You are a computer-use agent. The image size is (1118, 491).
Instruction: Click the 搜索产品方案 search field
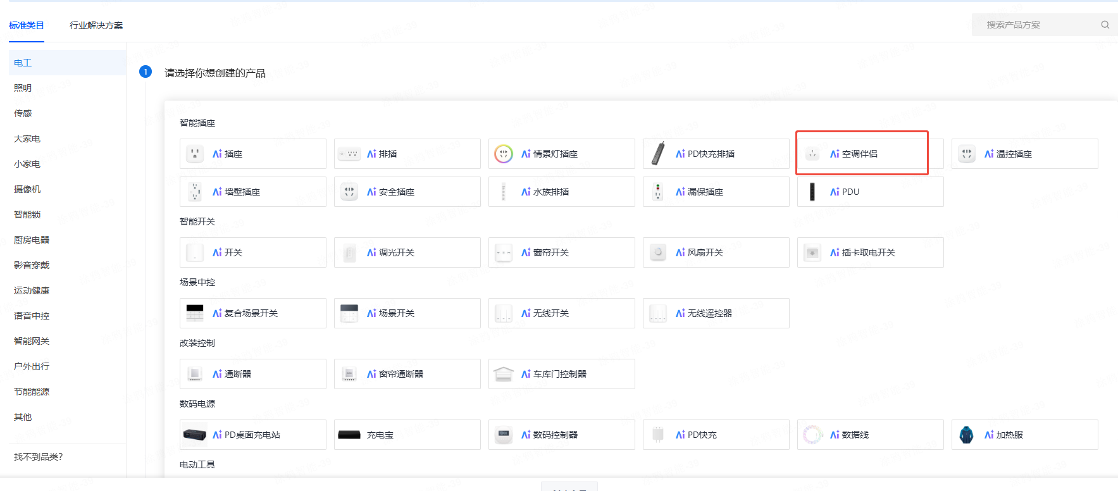coord(1045,25)
